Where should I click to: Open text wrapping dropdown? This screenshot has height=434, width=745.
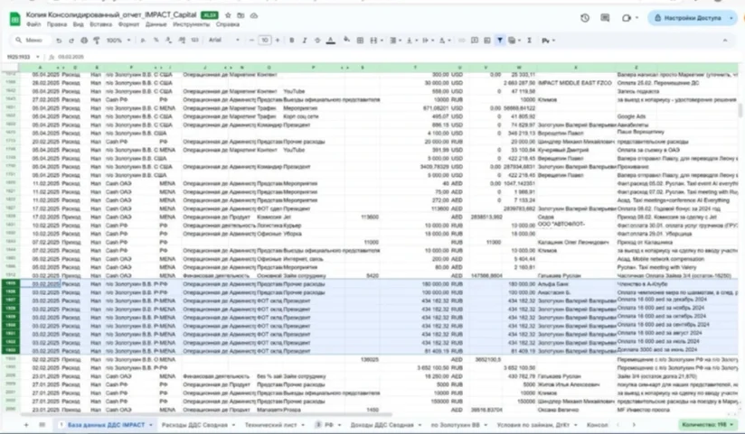tap(427, 41)
